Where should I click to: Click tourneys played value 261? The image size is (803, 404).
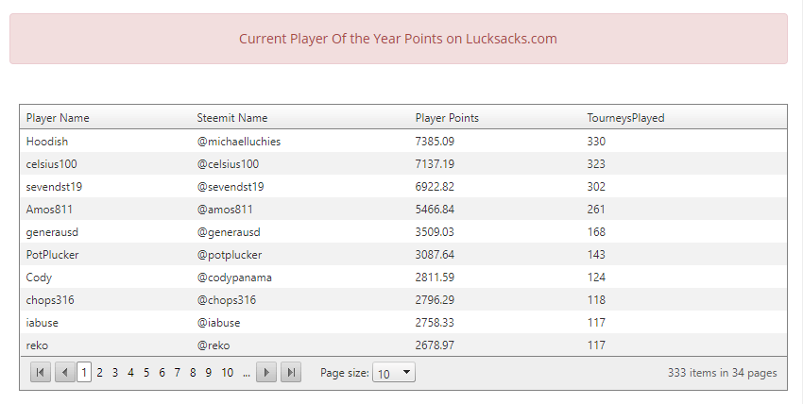coord(596,210)
